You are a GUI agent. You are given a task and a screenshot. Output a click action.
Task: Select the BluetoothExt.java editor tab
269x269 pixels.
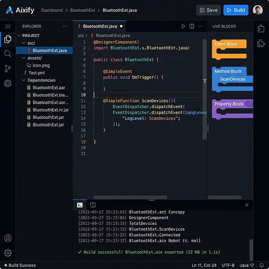(100, 26)
